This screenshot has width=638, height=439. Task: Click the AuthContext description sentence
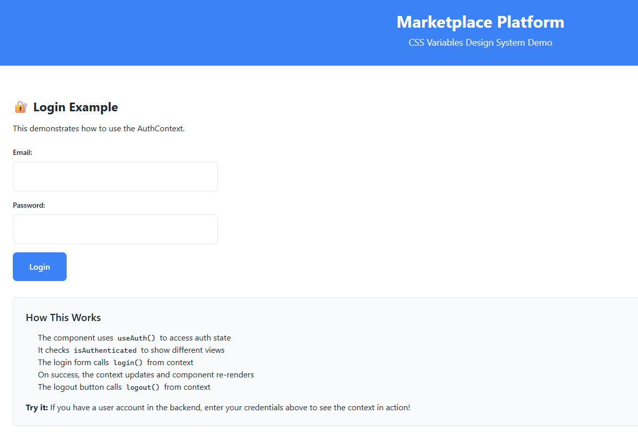coord(98,128)
